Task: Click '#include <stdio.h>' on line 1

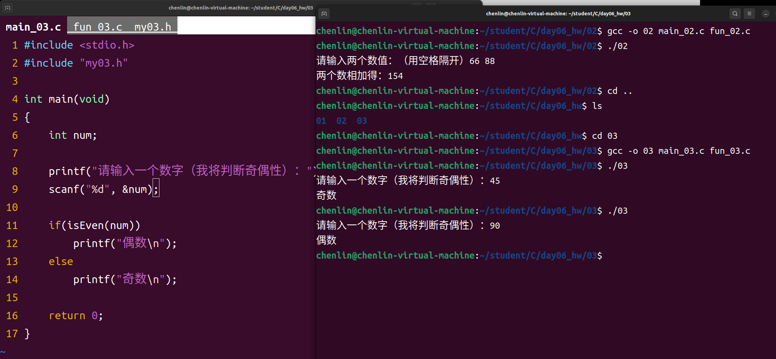Action: pyautogui.click(x=79, y=45)
